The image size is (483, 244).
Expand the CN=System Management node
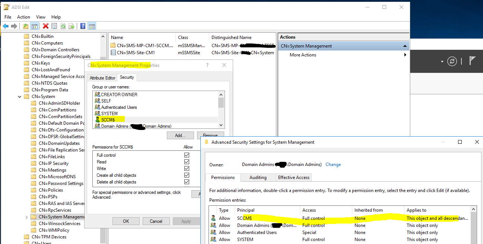coord(26,217)
